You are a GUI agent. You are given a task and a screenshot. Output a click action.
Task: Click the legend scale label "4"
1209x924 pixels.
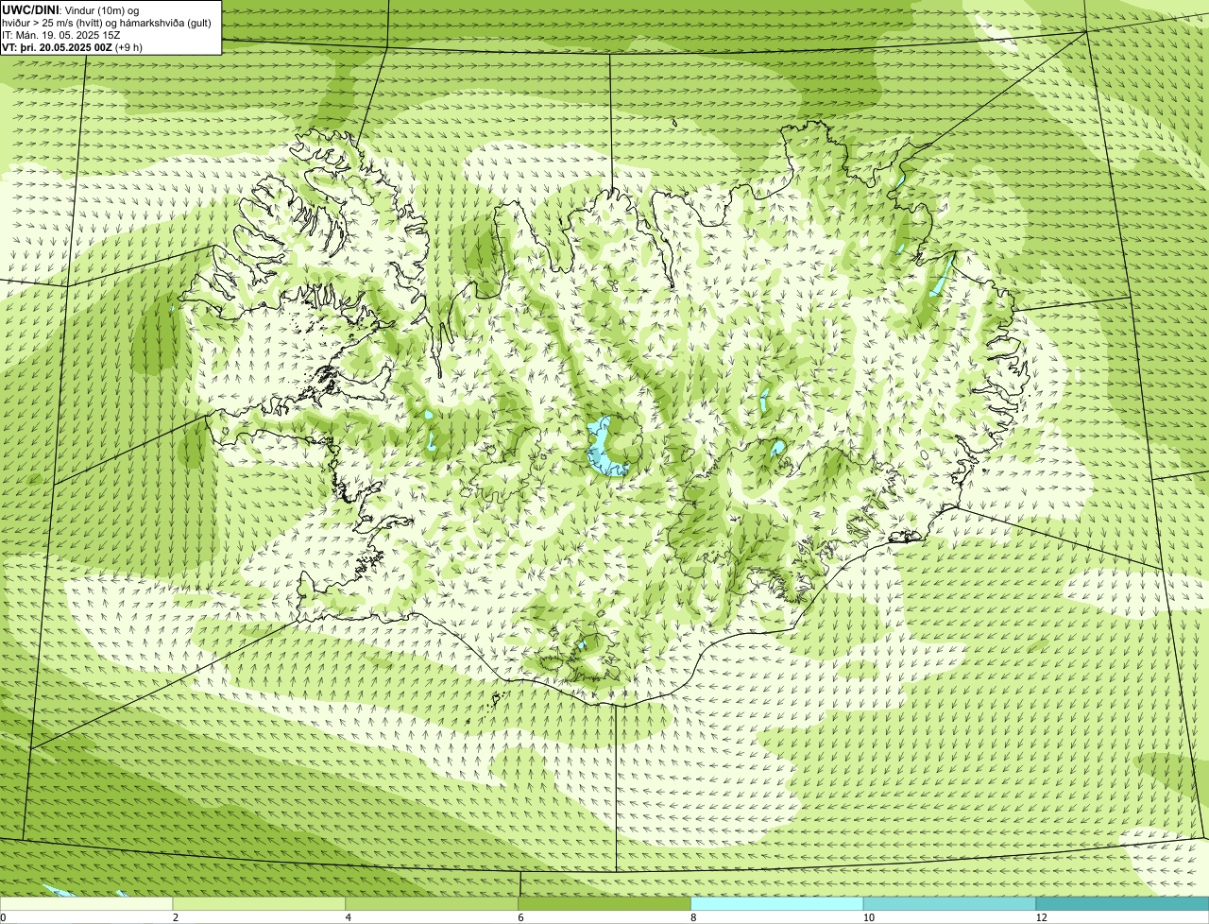[x=349, y=917]
